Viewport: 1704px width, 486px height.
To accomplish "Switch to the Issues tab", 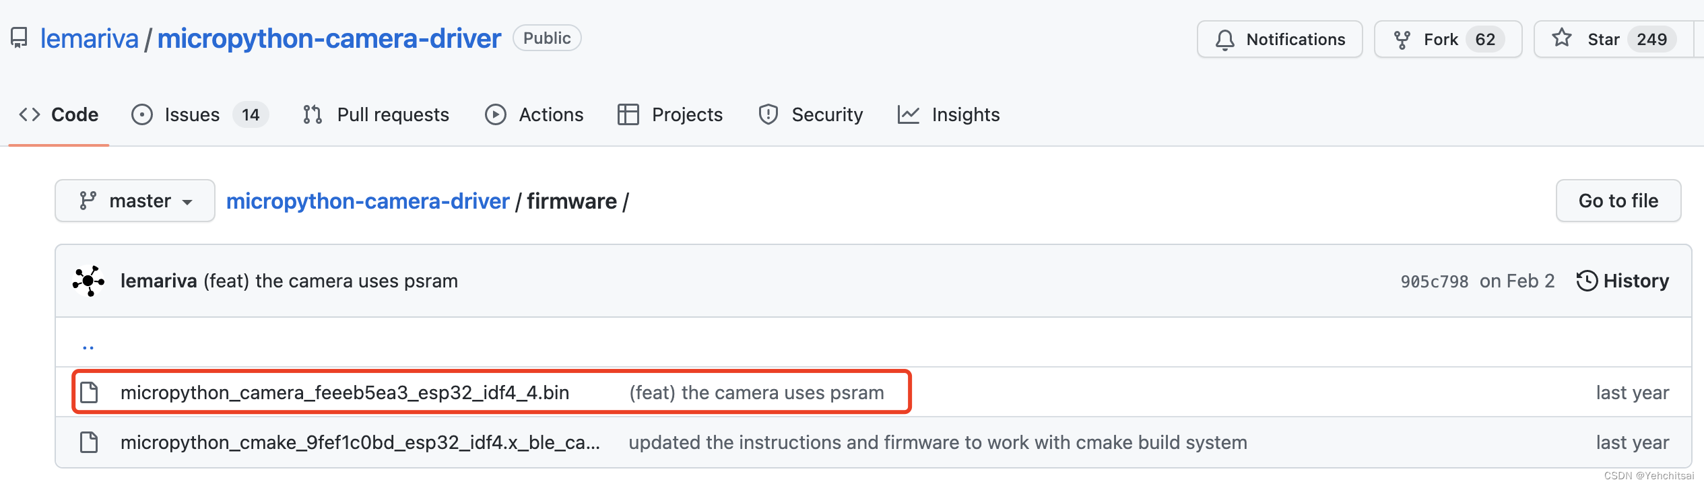I will [192, 114].
